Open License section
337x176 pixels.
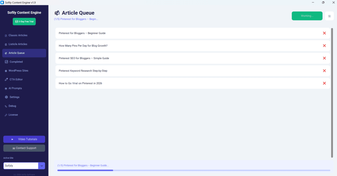(24, 115)
